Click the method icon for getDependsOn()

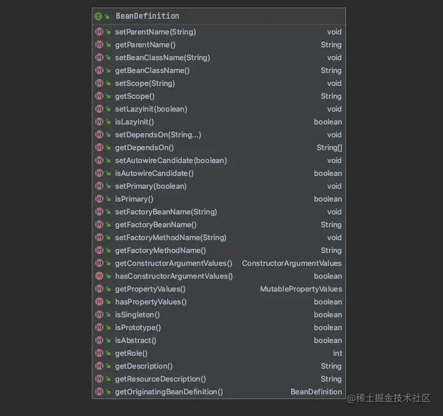tap(99, 147)
